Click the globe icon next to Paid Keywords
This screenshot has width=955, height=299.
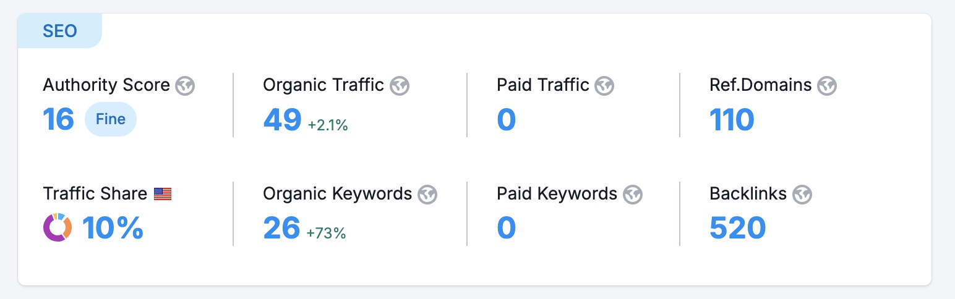pyautogui.click(x=633, y=194)
